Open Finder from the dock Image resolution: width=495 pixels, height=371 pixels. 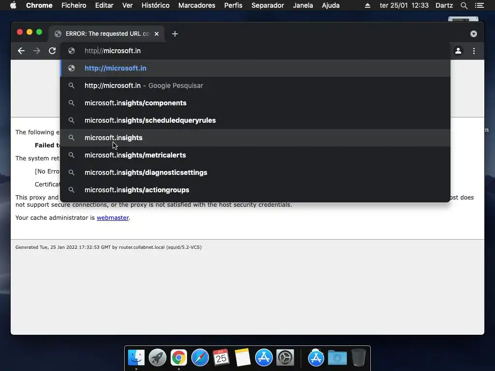[136, 358]
